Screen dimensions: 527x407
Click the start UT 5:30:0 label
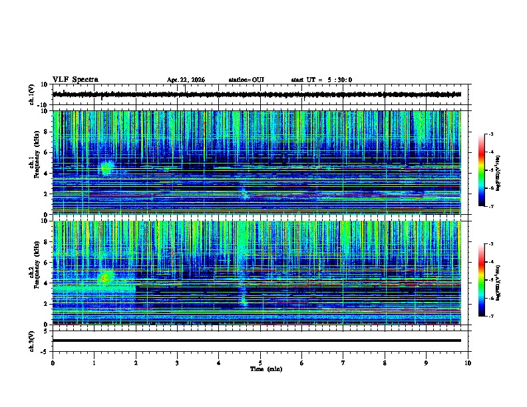click(321, 80)
